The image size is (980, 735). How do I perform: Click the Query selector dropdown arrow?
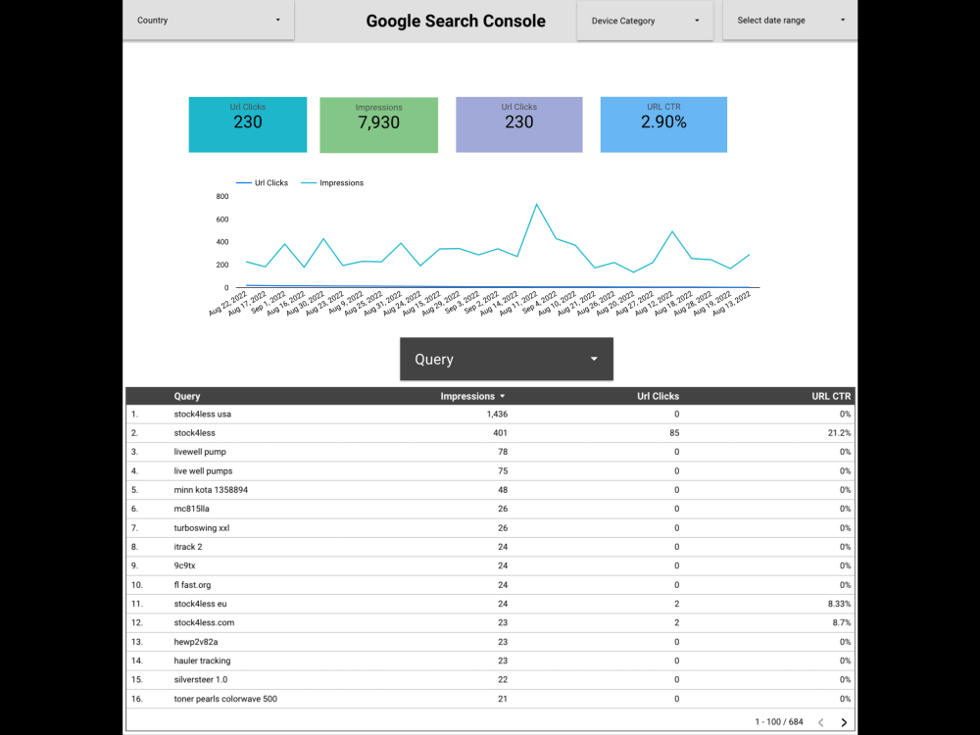tap(593, 359)
